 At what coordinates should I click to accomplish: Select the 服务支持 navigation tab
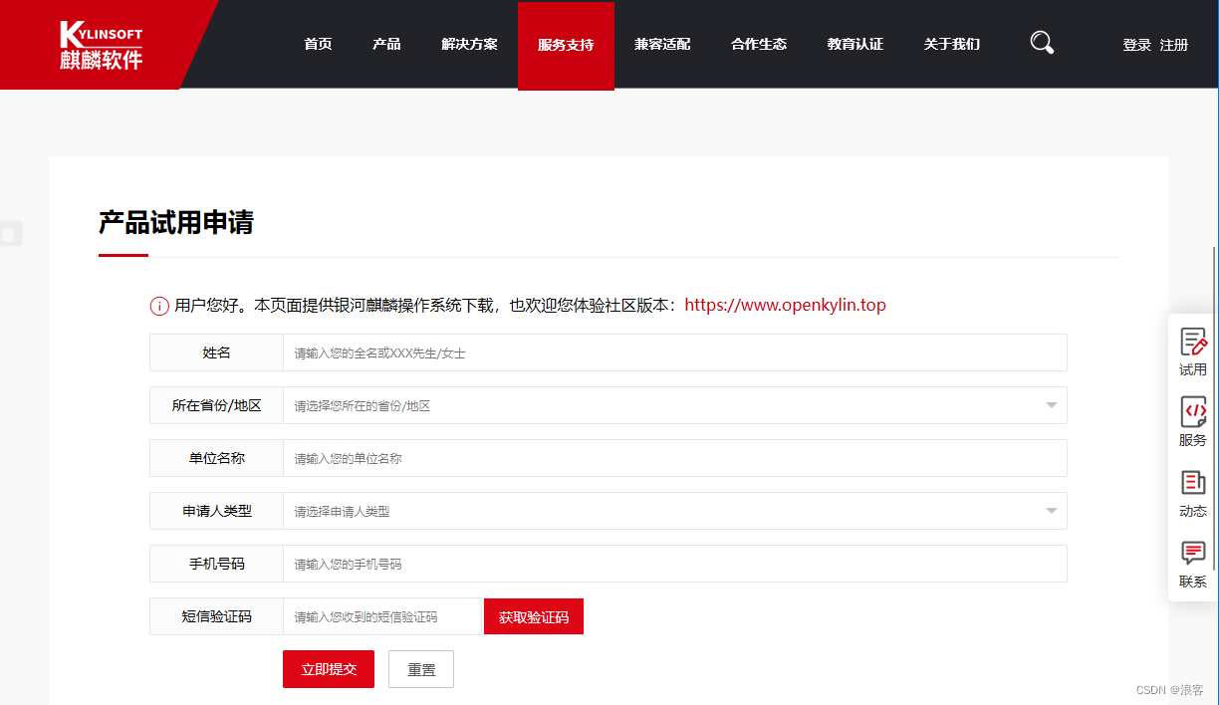click(566, 44)
